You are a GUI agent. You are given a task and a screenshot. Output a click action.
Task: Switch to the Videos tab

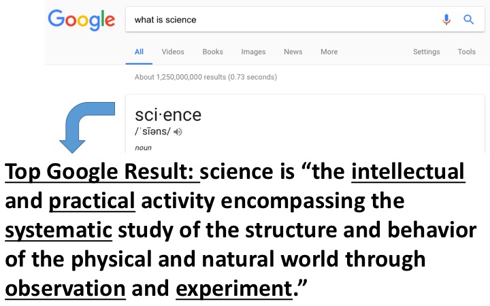pyautogui.click(x=173, y=52)
